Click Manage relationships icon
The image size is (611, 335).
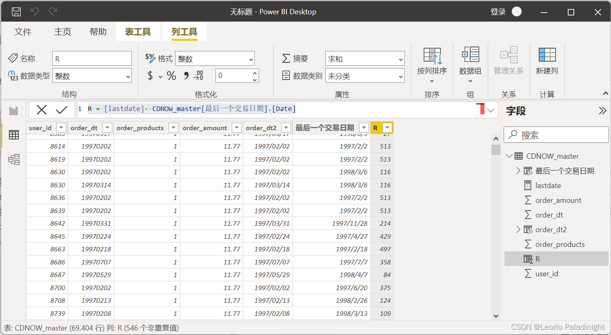click(509, 55)
